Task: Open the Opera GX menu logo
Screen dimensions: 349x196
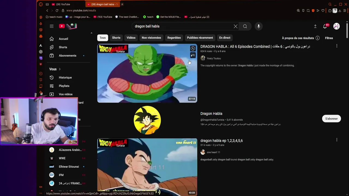Action: pos(41,4)
